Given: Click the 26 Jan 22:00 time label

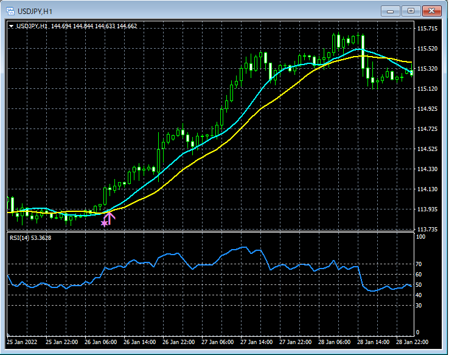Looking at the screenshot, I should pos(179,342).
